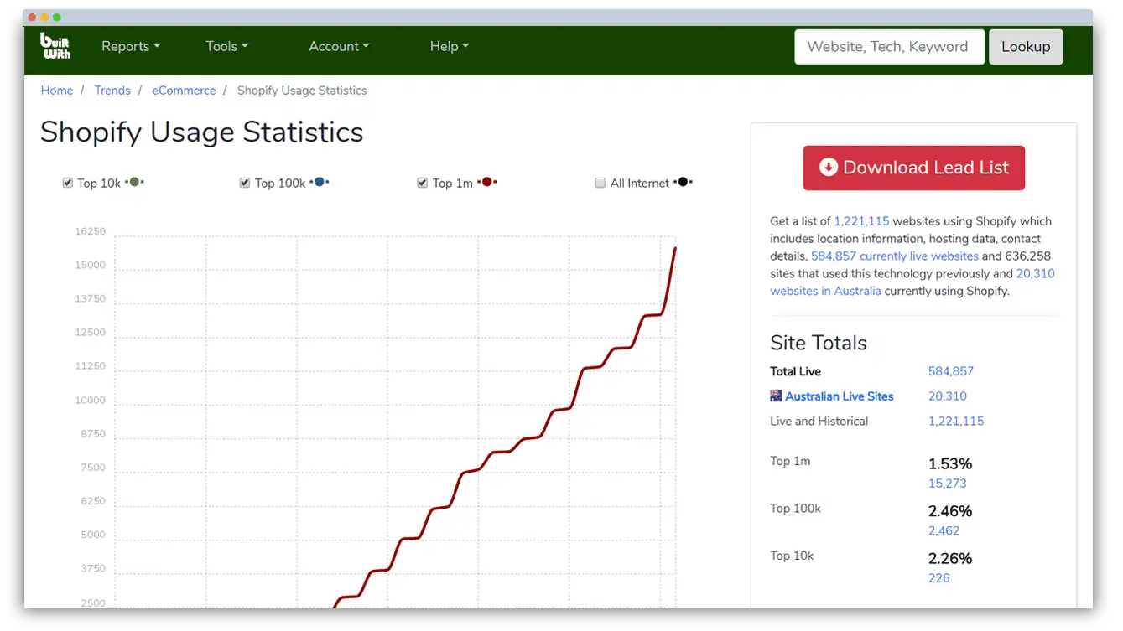Open the Tools dropdown menu
The width and height of the screenshot is (1123, 631).
click(226, 46)
